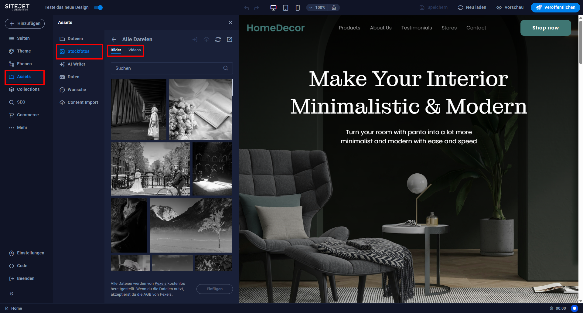Open Vorschau preview
This screenshot has width=583, height=313.
pyautogui.click(x=510, y=8)
